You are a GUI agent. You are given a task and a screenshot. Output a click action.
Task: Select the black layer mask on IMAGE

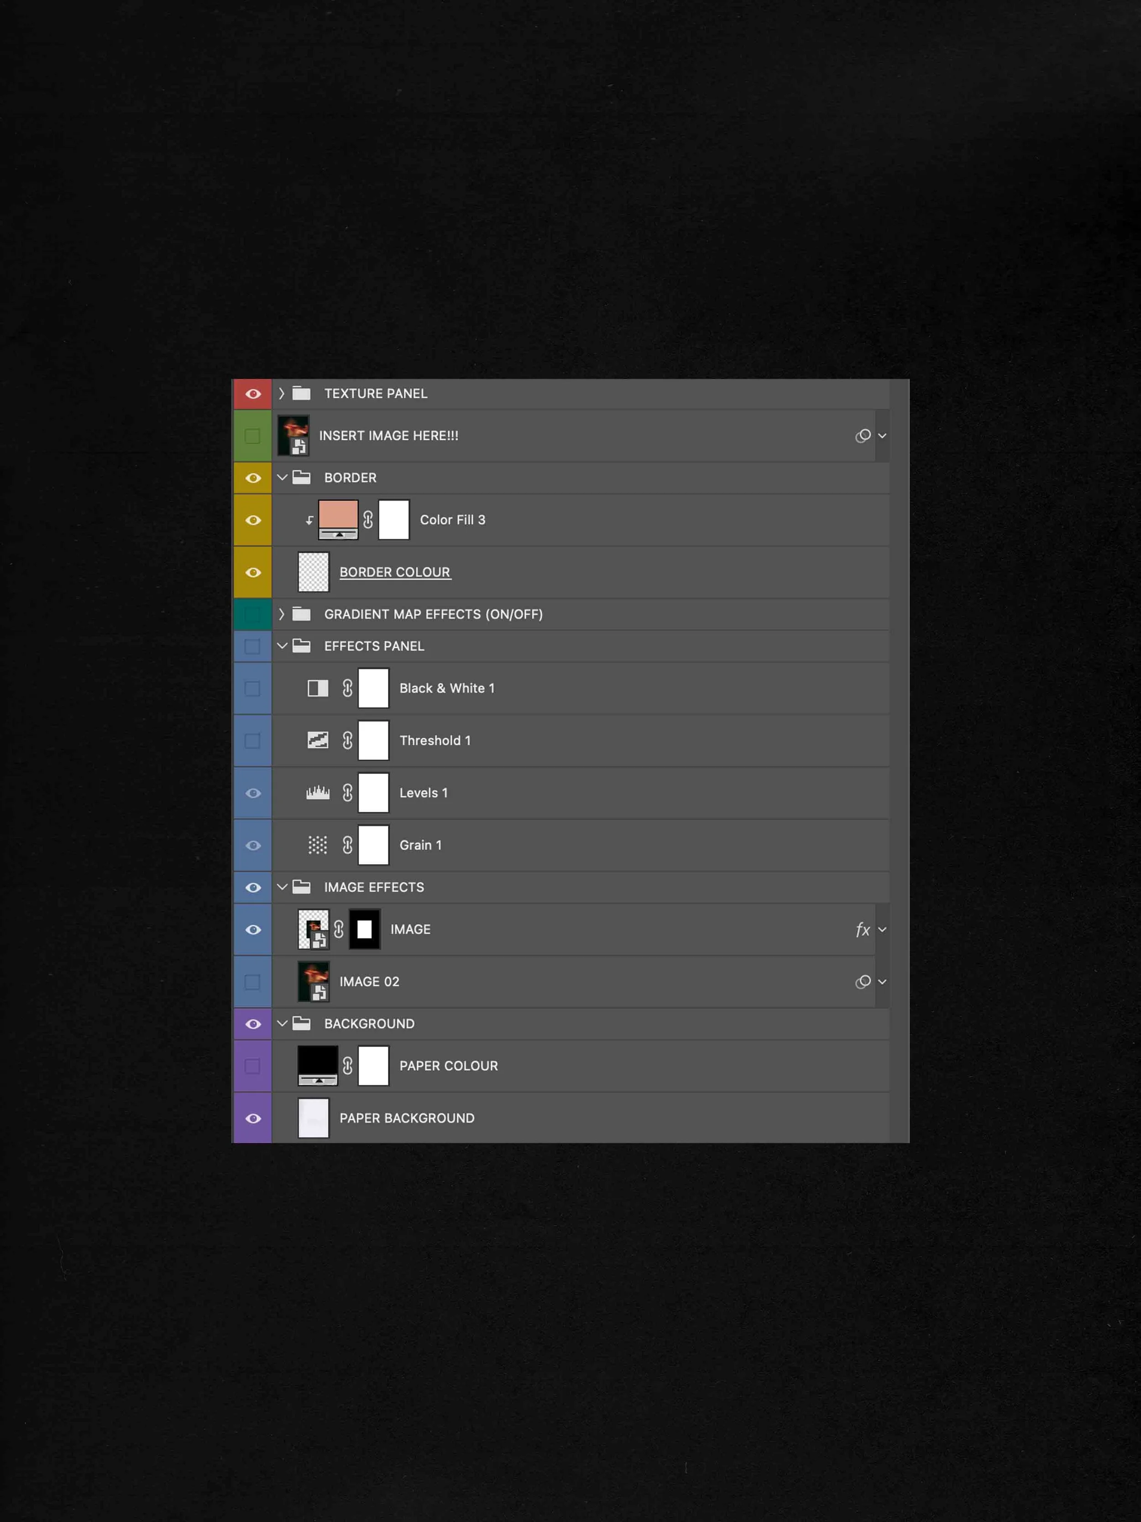point(365,930)
